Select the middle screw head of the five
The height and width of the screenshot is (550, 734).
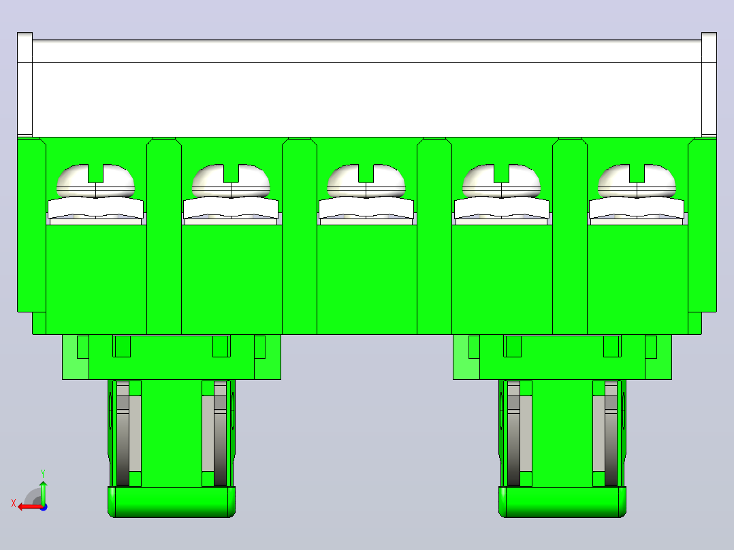[x=366, y=180]
